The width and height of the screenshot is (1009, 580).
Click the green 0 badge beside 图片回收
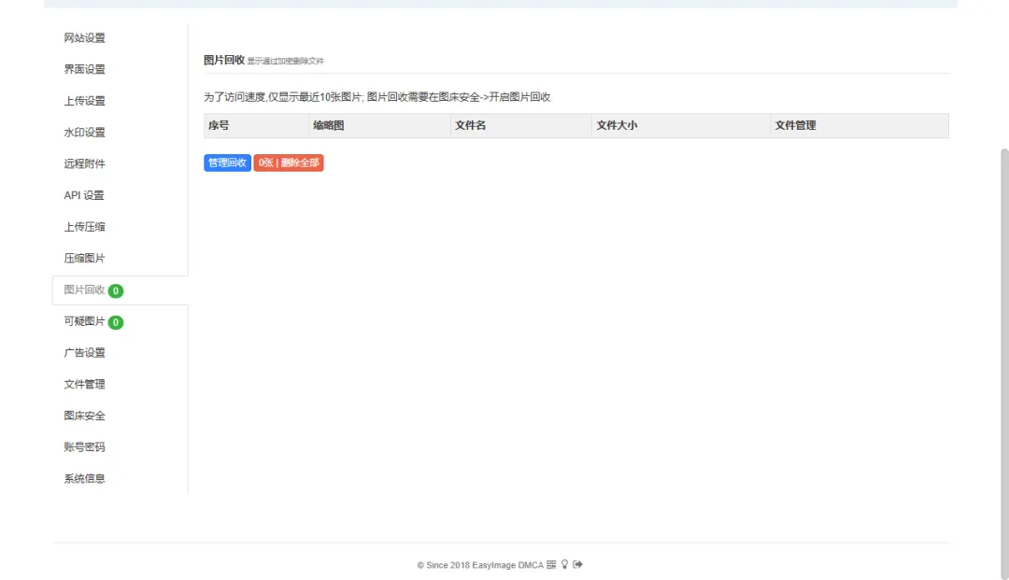tap(115, 290)
